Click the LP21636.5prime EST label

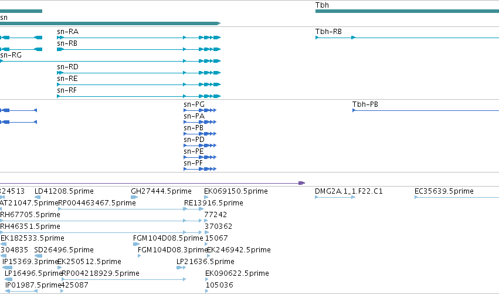coord(205,262)
